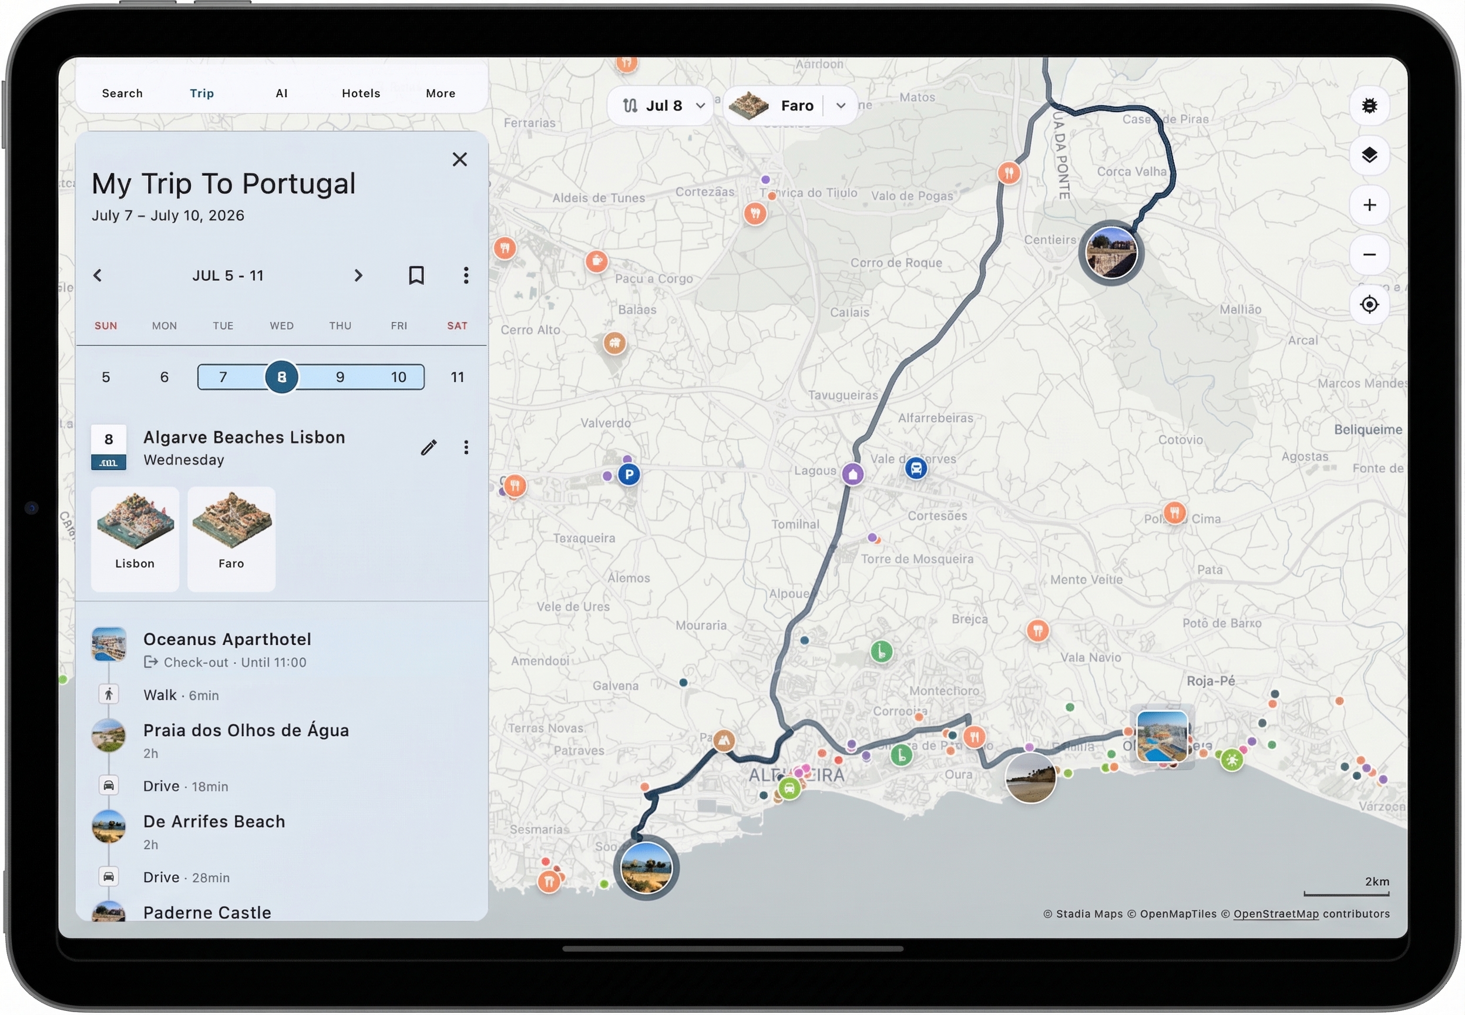Edit the Algarve Beaches Lisbon day title
This screenshot has height=1015, width=1465.
429,446
